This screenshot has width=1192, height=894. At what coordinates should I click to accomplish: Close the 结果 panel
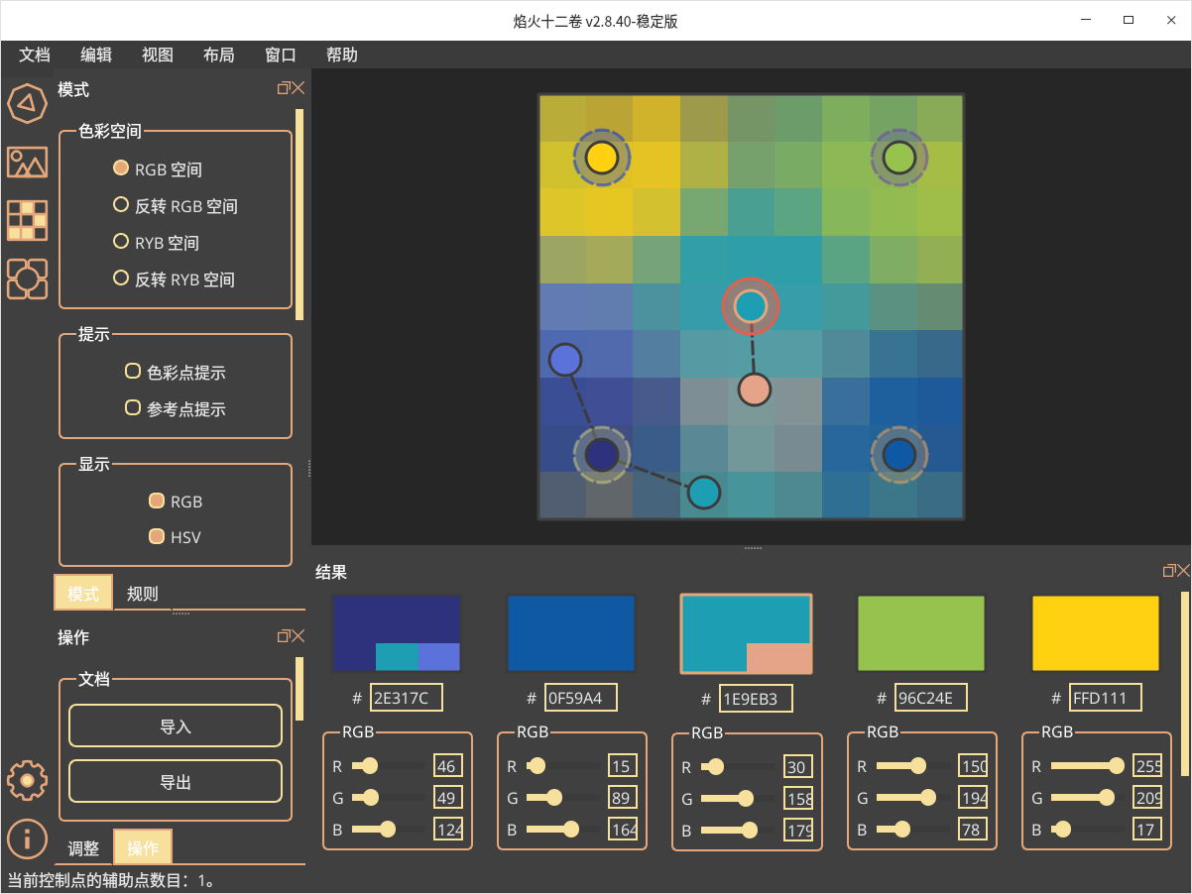tap(1183, 571)
